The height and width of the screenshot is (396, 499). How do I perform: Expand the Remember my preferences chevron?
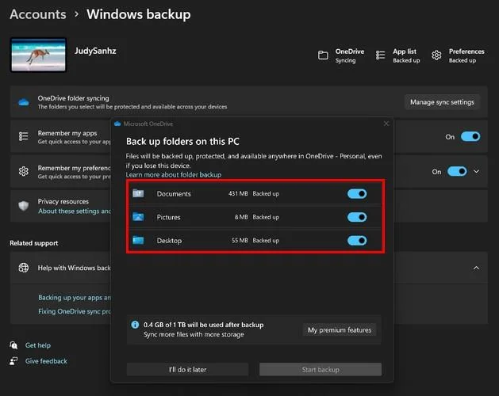click(477, 172)
